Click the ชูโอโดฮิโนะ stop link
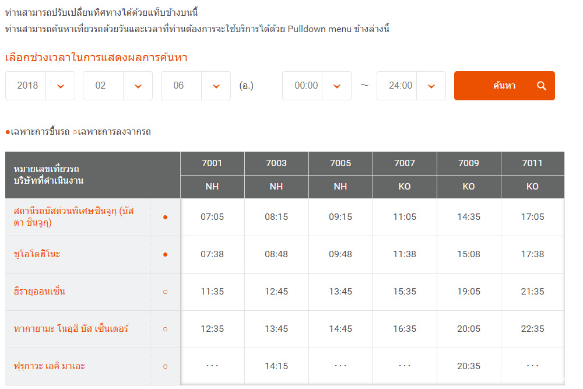Screen dimensions: 583x389 pyautogui.click(x=37, y=254)
